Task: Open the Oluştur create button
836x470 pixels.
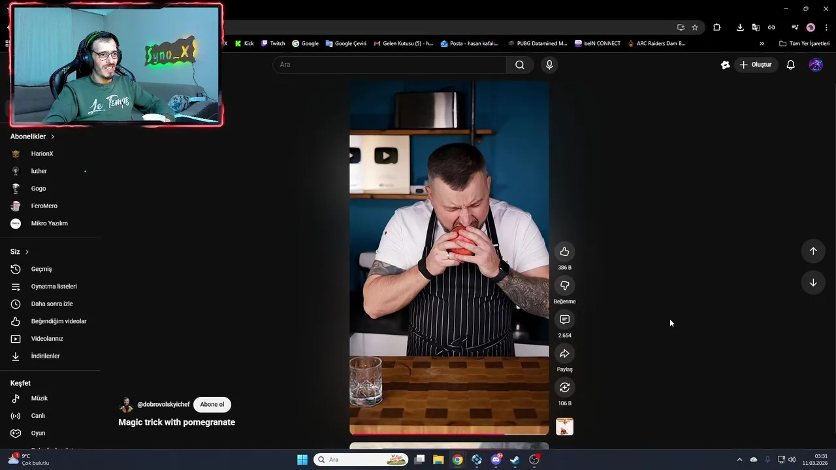Action: pos(755,65)
